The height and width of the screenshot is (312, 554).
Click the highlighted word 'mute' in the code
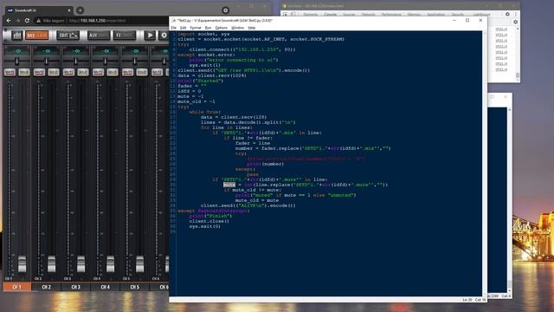229,185
